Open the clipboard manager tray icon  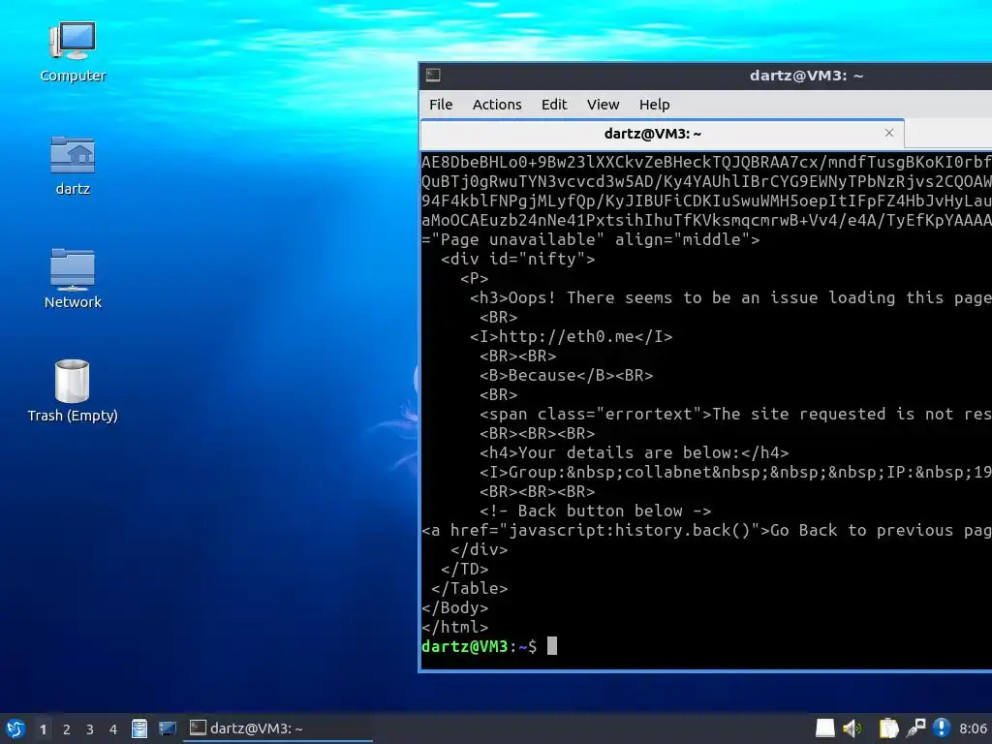888,728
